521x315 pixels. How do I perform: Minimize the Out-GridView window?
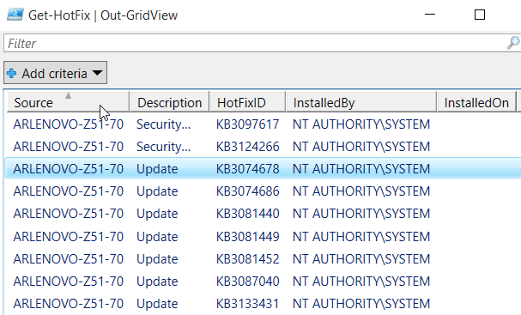430,15
